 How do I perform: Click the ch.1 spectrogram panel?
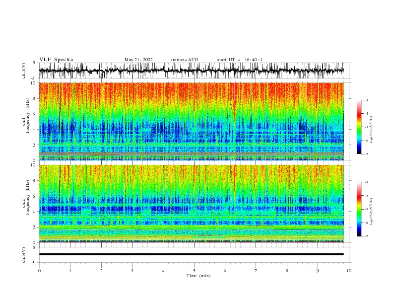tap(191, 121)
